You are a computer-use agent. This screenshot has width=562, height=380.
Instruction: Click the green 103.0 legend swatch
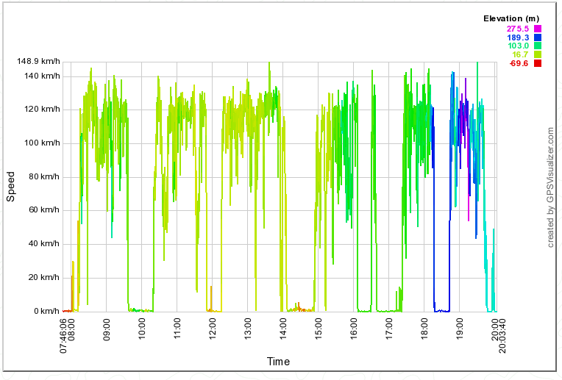click(x=538, y=46)
